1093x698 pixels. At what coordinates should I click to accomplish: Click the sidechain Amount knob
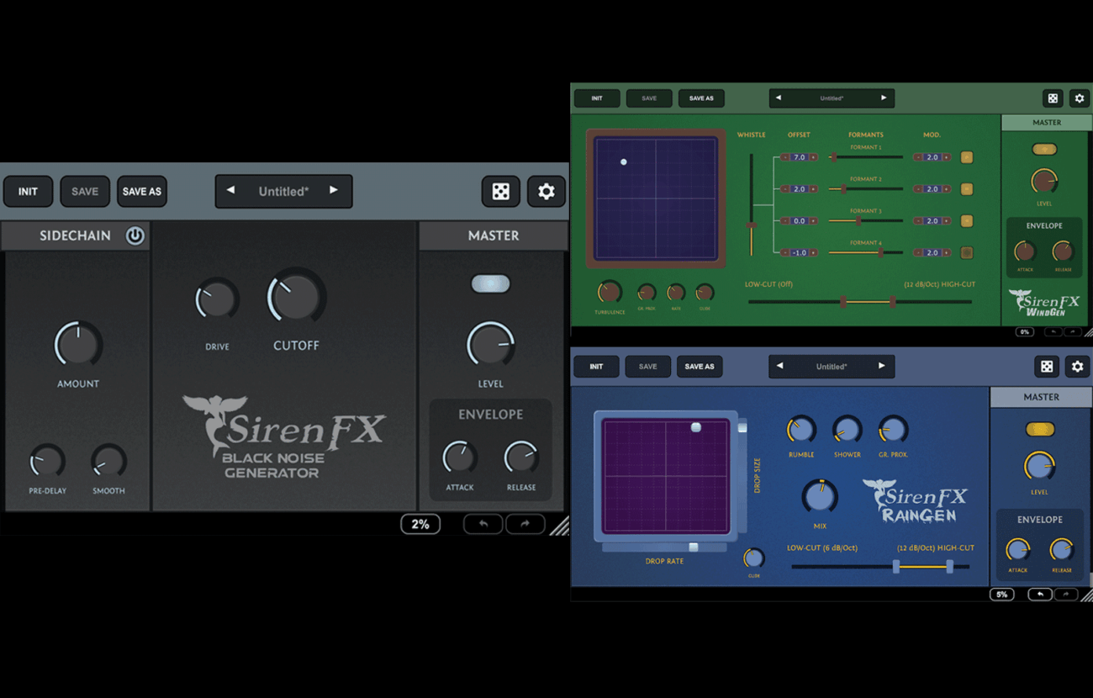[x=78, y=344]
